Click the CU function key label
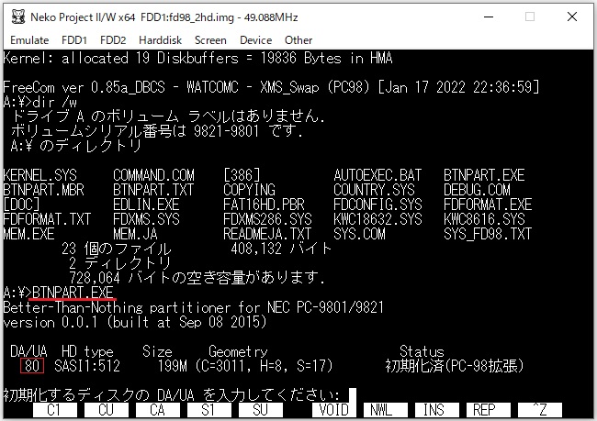This screenshot has width=597, height=421. [x=106, y=410]
